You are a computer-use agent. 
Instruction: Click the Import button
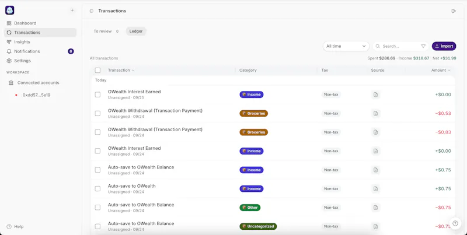444,46
